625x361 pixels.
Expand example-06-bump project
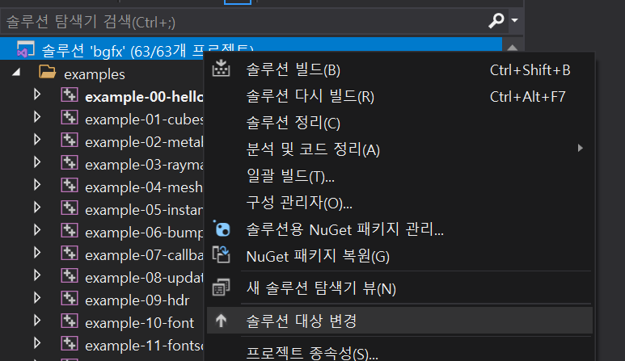[x=37, y=230]
